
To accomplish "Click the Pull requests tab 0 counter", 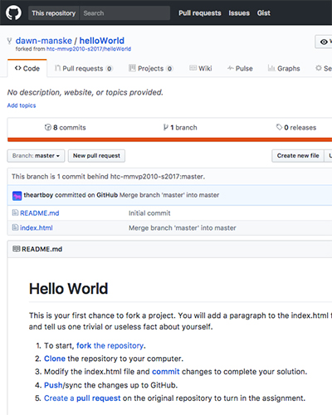I will point(110,69).
